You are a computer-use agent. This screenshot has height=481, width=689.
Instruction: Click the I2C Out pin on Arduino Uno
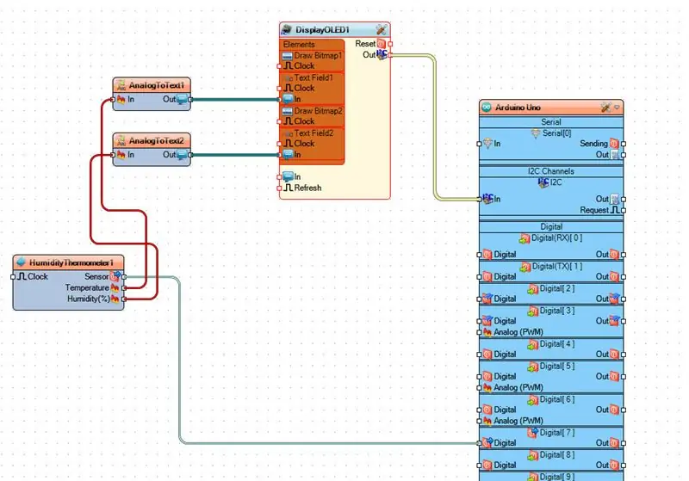tap(624, 200)
